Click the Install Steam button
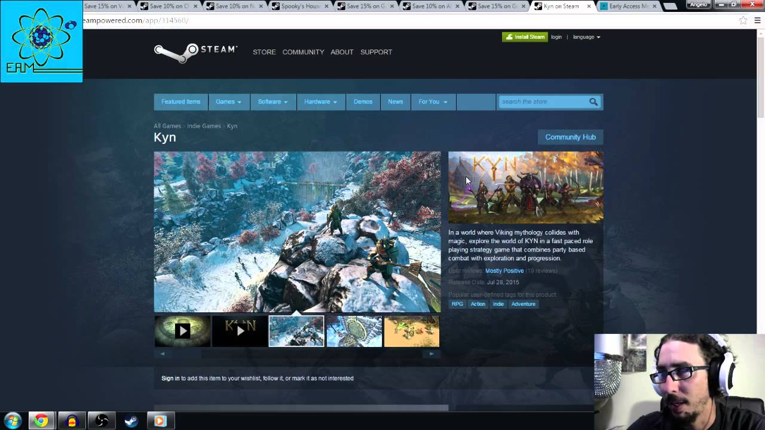The width and height of the screenshot is (765, 430). pyautogui.click(x=525, y=37)
